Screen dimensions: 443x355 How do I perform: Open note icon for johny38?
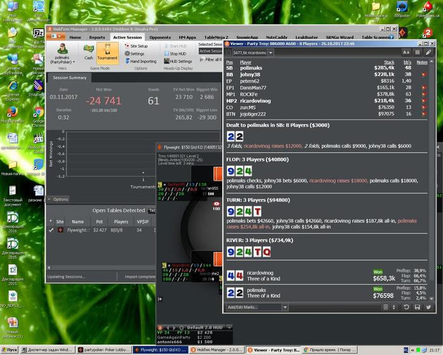[x=423, y=75]
